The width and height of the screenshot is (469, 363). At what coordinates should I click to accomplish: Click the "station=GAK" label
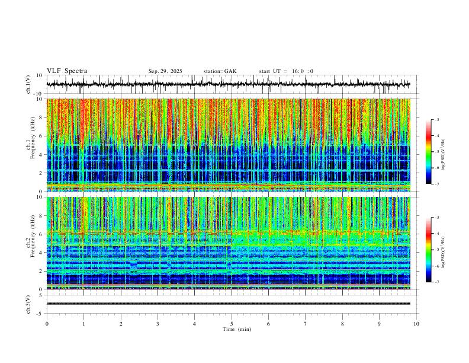pyautogui.click(x=220, y=71)
